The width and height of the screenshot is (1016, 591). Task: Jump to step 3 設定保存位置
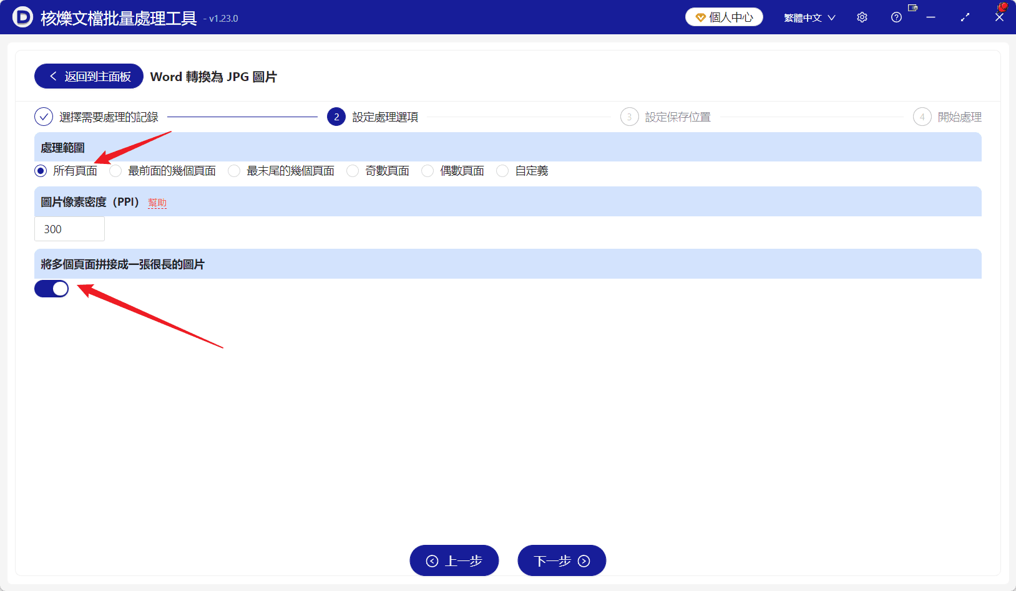(x=665, y=117)
